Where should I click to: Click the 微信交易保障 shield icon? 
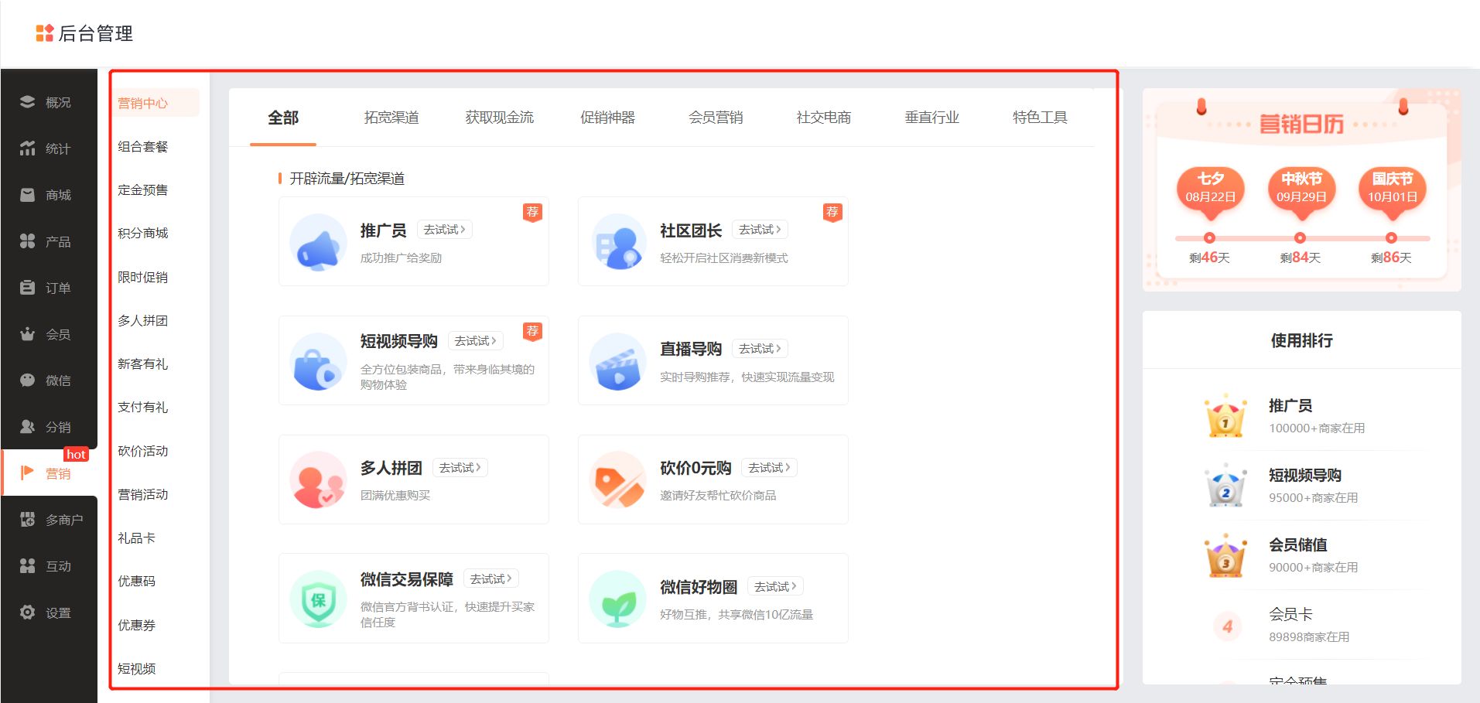318,599
